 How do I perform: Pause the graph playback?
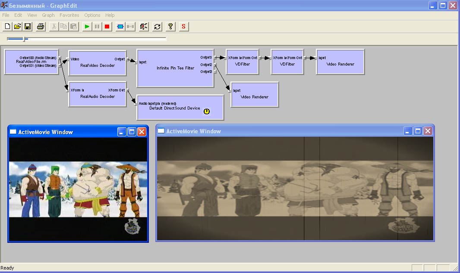(97, 27)
